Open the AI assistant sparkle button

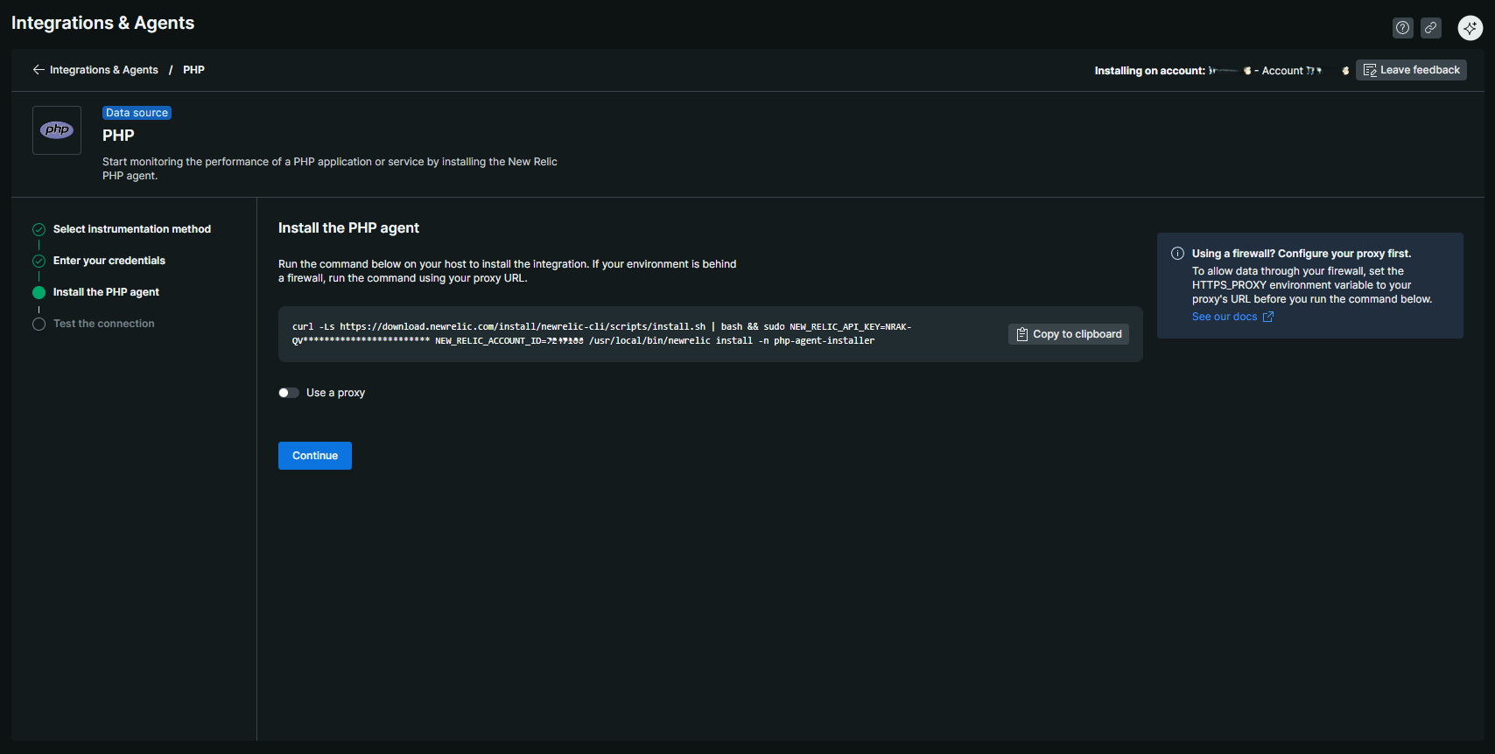1470,28
